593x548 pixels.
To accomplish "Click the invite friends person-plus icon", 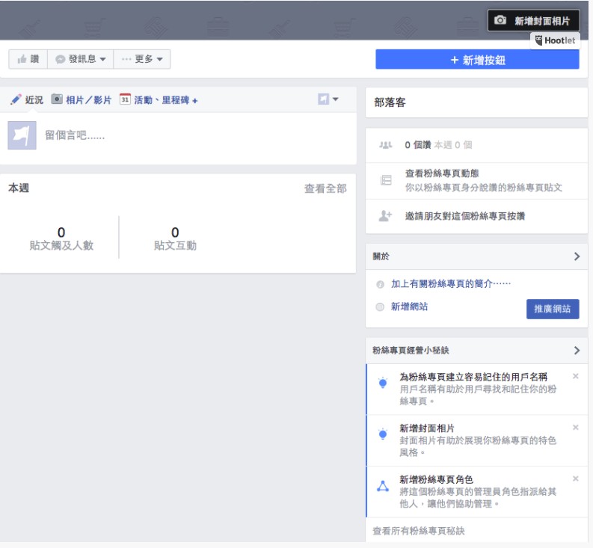I will click(x=386, y=216).
